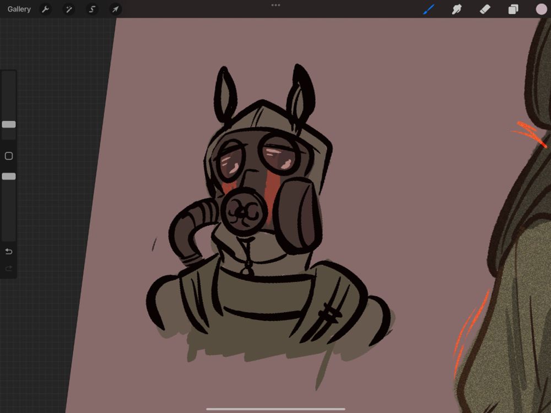
Task: Open the Layers panel
Action: click(513, 9)
